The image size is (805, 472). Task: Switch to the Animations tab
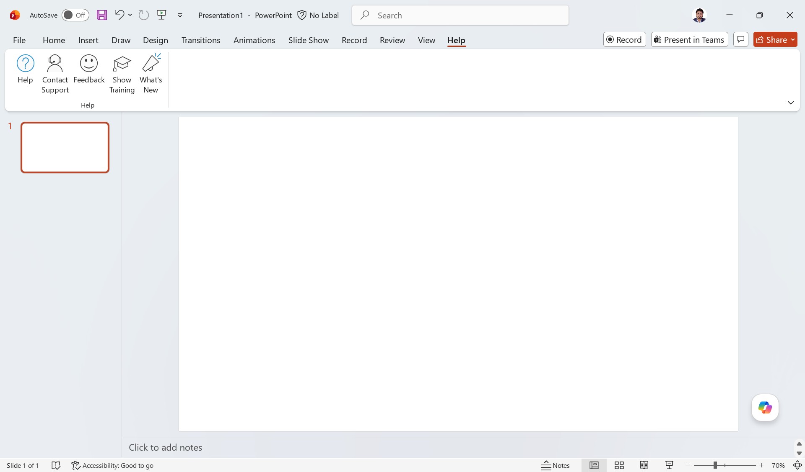[254, 40]
